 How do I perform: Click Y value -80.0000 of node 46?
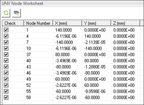click(x=92, y=73)
